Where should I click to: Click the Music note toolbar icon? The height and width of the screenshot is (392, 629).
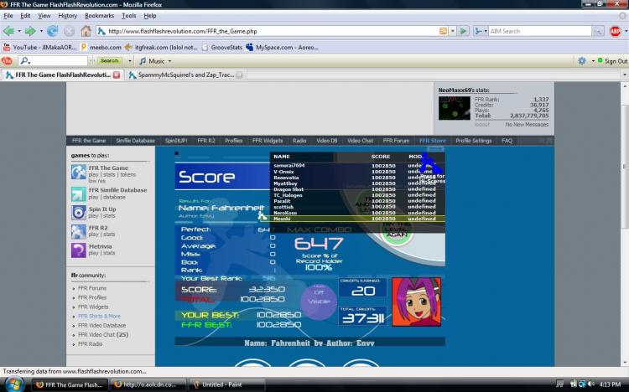143,61
